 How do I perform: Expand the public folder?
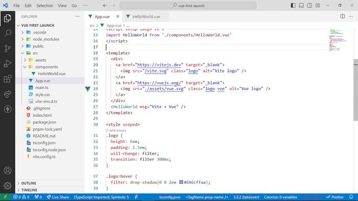coord(22,46)
